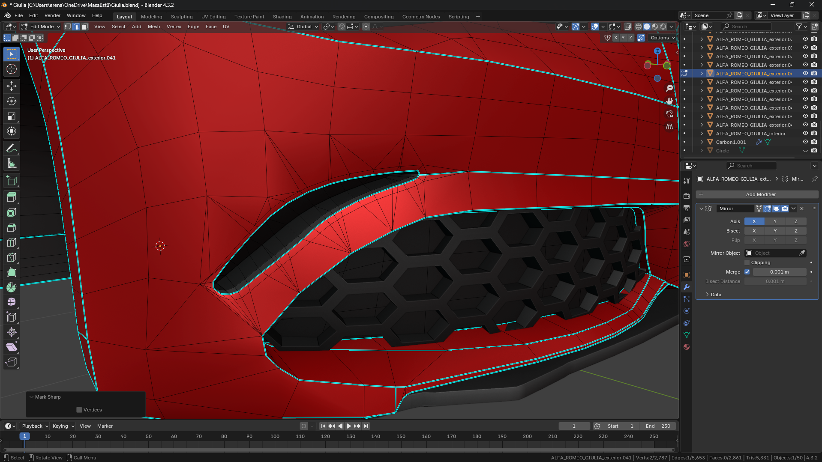Toggle X-ray view in the header
The image size is (822, 462).
(627, 27)
